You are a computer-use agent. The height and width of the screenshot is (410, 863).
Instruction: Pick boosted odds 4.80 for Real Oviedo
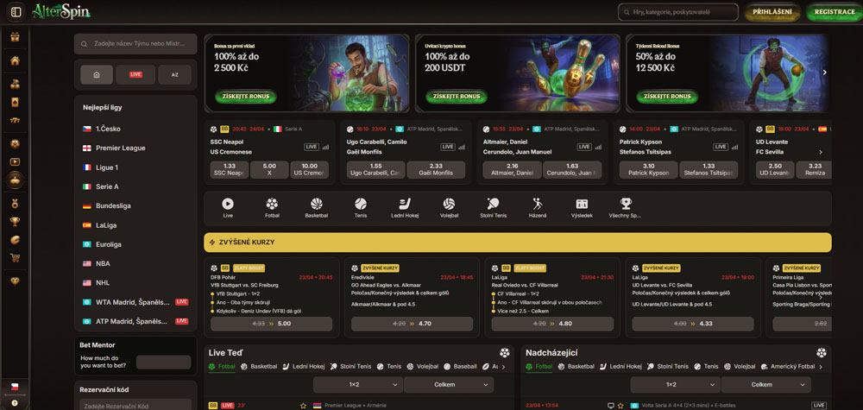coord(552,324)
